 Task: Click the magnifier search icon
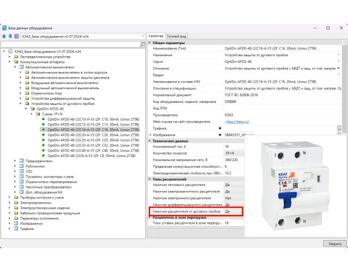(142, 45)
